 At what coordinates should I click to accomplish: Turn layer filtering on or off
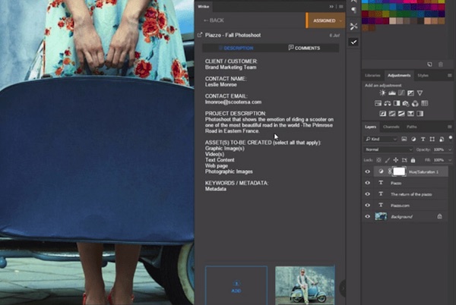pyautogui.click(x=451, y=137)
